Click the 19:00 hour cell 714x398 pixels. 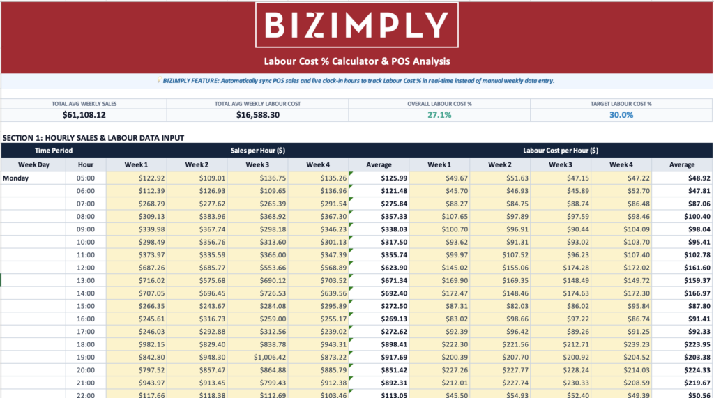pyautogui.click(x=86, y=357)
